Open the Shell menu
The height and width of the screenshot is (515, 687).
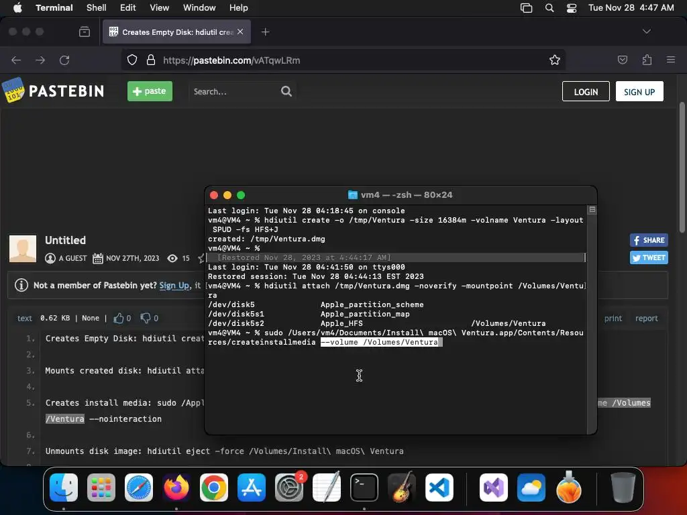(97, 7)
